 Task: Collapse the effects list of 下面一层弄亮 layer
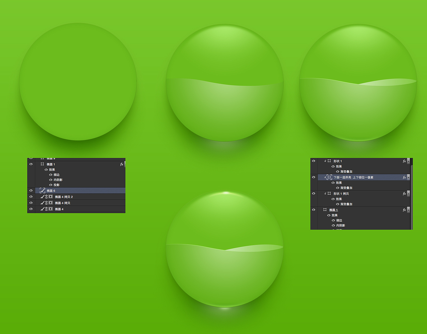[408, 177]
